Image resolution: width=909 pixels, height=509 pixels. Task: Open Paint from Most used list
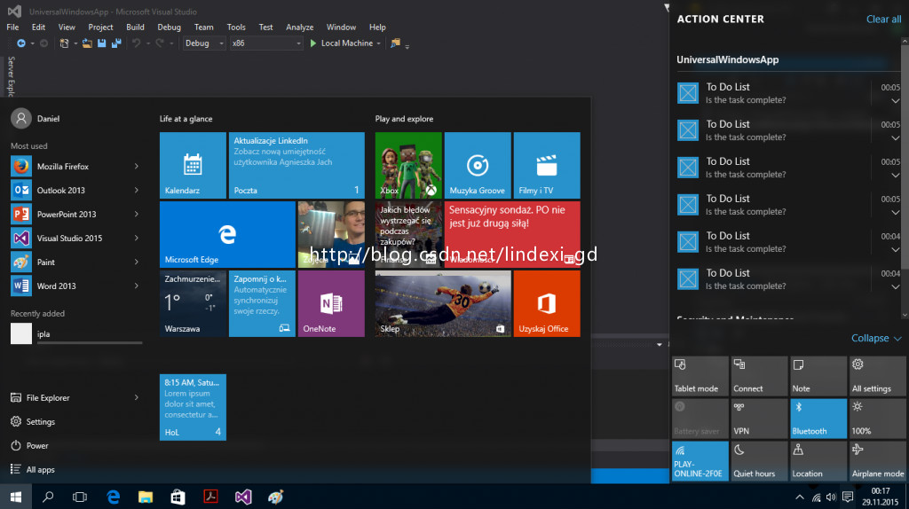[75, 262]
